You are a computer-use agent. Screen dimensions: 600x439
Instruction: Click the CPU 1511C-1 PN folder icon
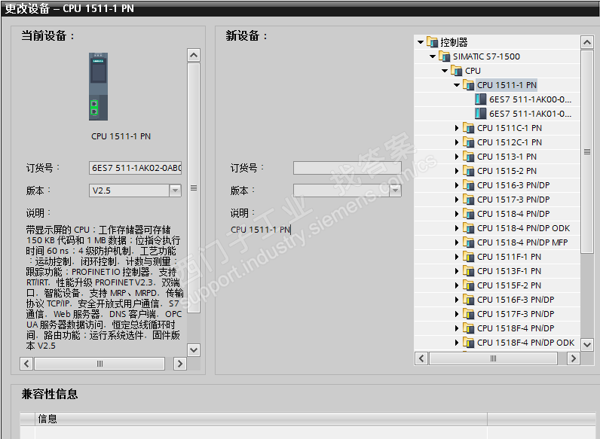[x=469, y=128]
